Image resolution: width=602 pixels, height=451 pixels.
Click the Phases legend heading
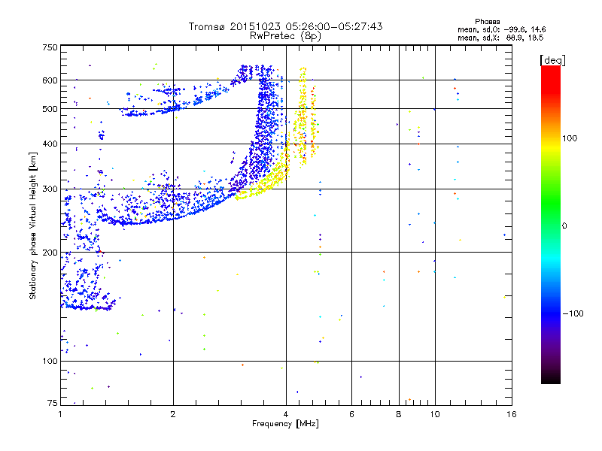487,22
